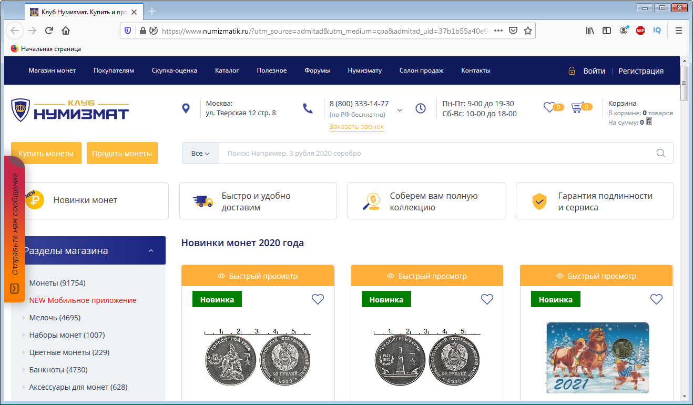Open the Firefox Library icon
693x405 pixels.
[590, 31]
